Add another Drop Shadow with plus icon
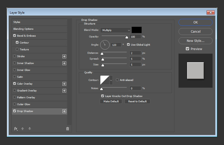The image size is (224, 145). [64, 111]
